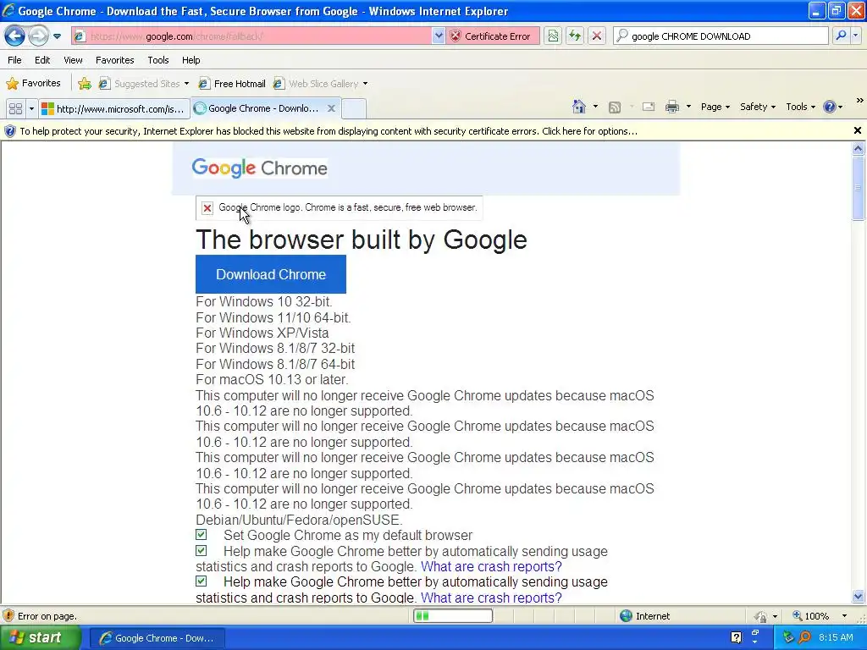Viewport: 867px width, 650px height.
Task: Open the Page command menu
Action: (x=715, y=107)
